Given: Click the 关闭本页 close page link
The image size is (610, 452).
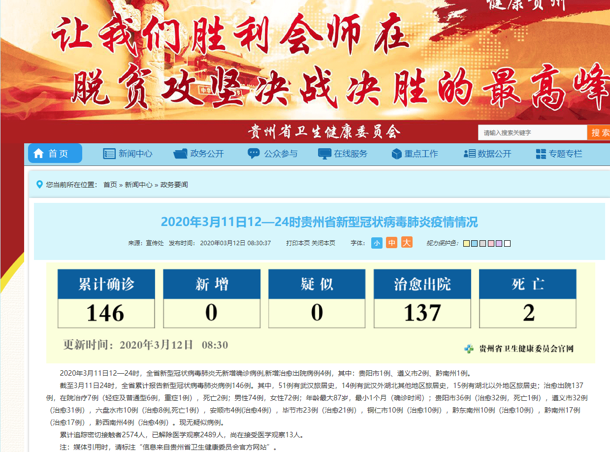Looking at the screenshot, I should 323,243.
